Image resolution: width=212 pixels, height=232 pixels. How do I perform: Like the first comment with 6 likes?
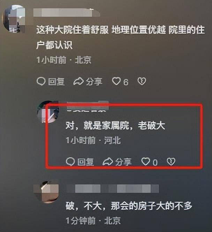point(116,81)
